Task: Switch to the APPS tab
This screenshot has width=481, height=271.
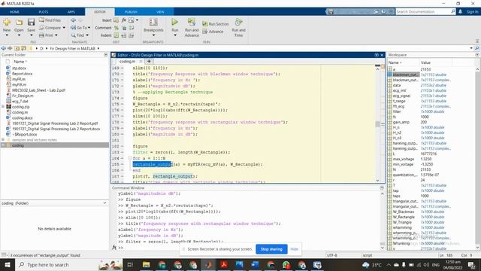Action: point(71,12)
